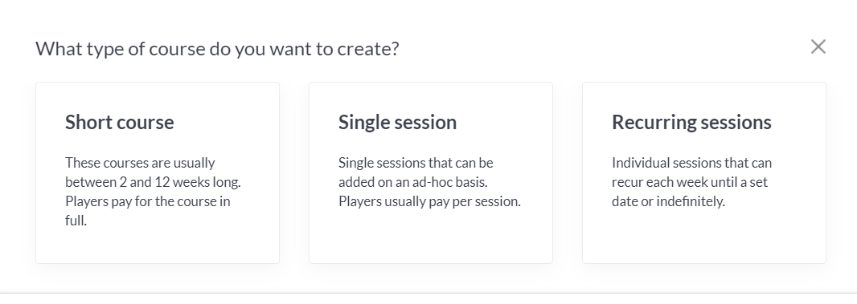Click 'These courses are usually' line
Viewport: 857px width, 304px height.
coord(140,163)
